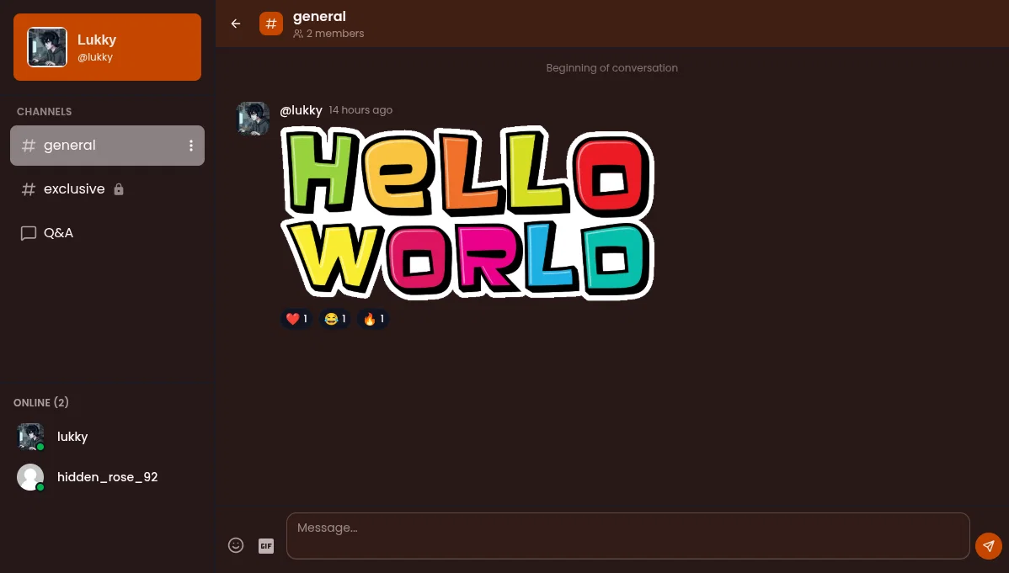
Task: Switch to the exclusive channel
Action: coord(108,189)
